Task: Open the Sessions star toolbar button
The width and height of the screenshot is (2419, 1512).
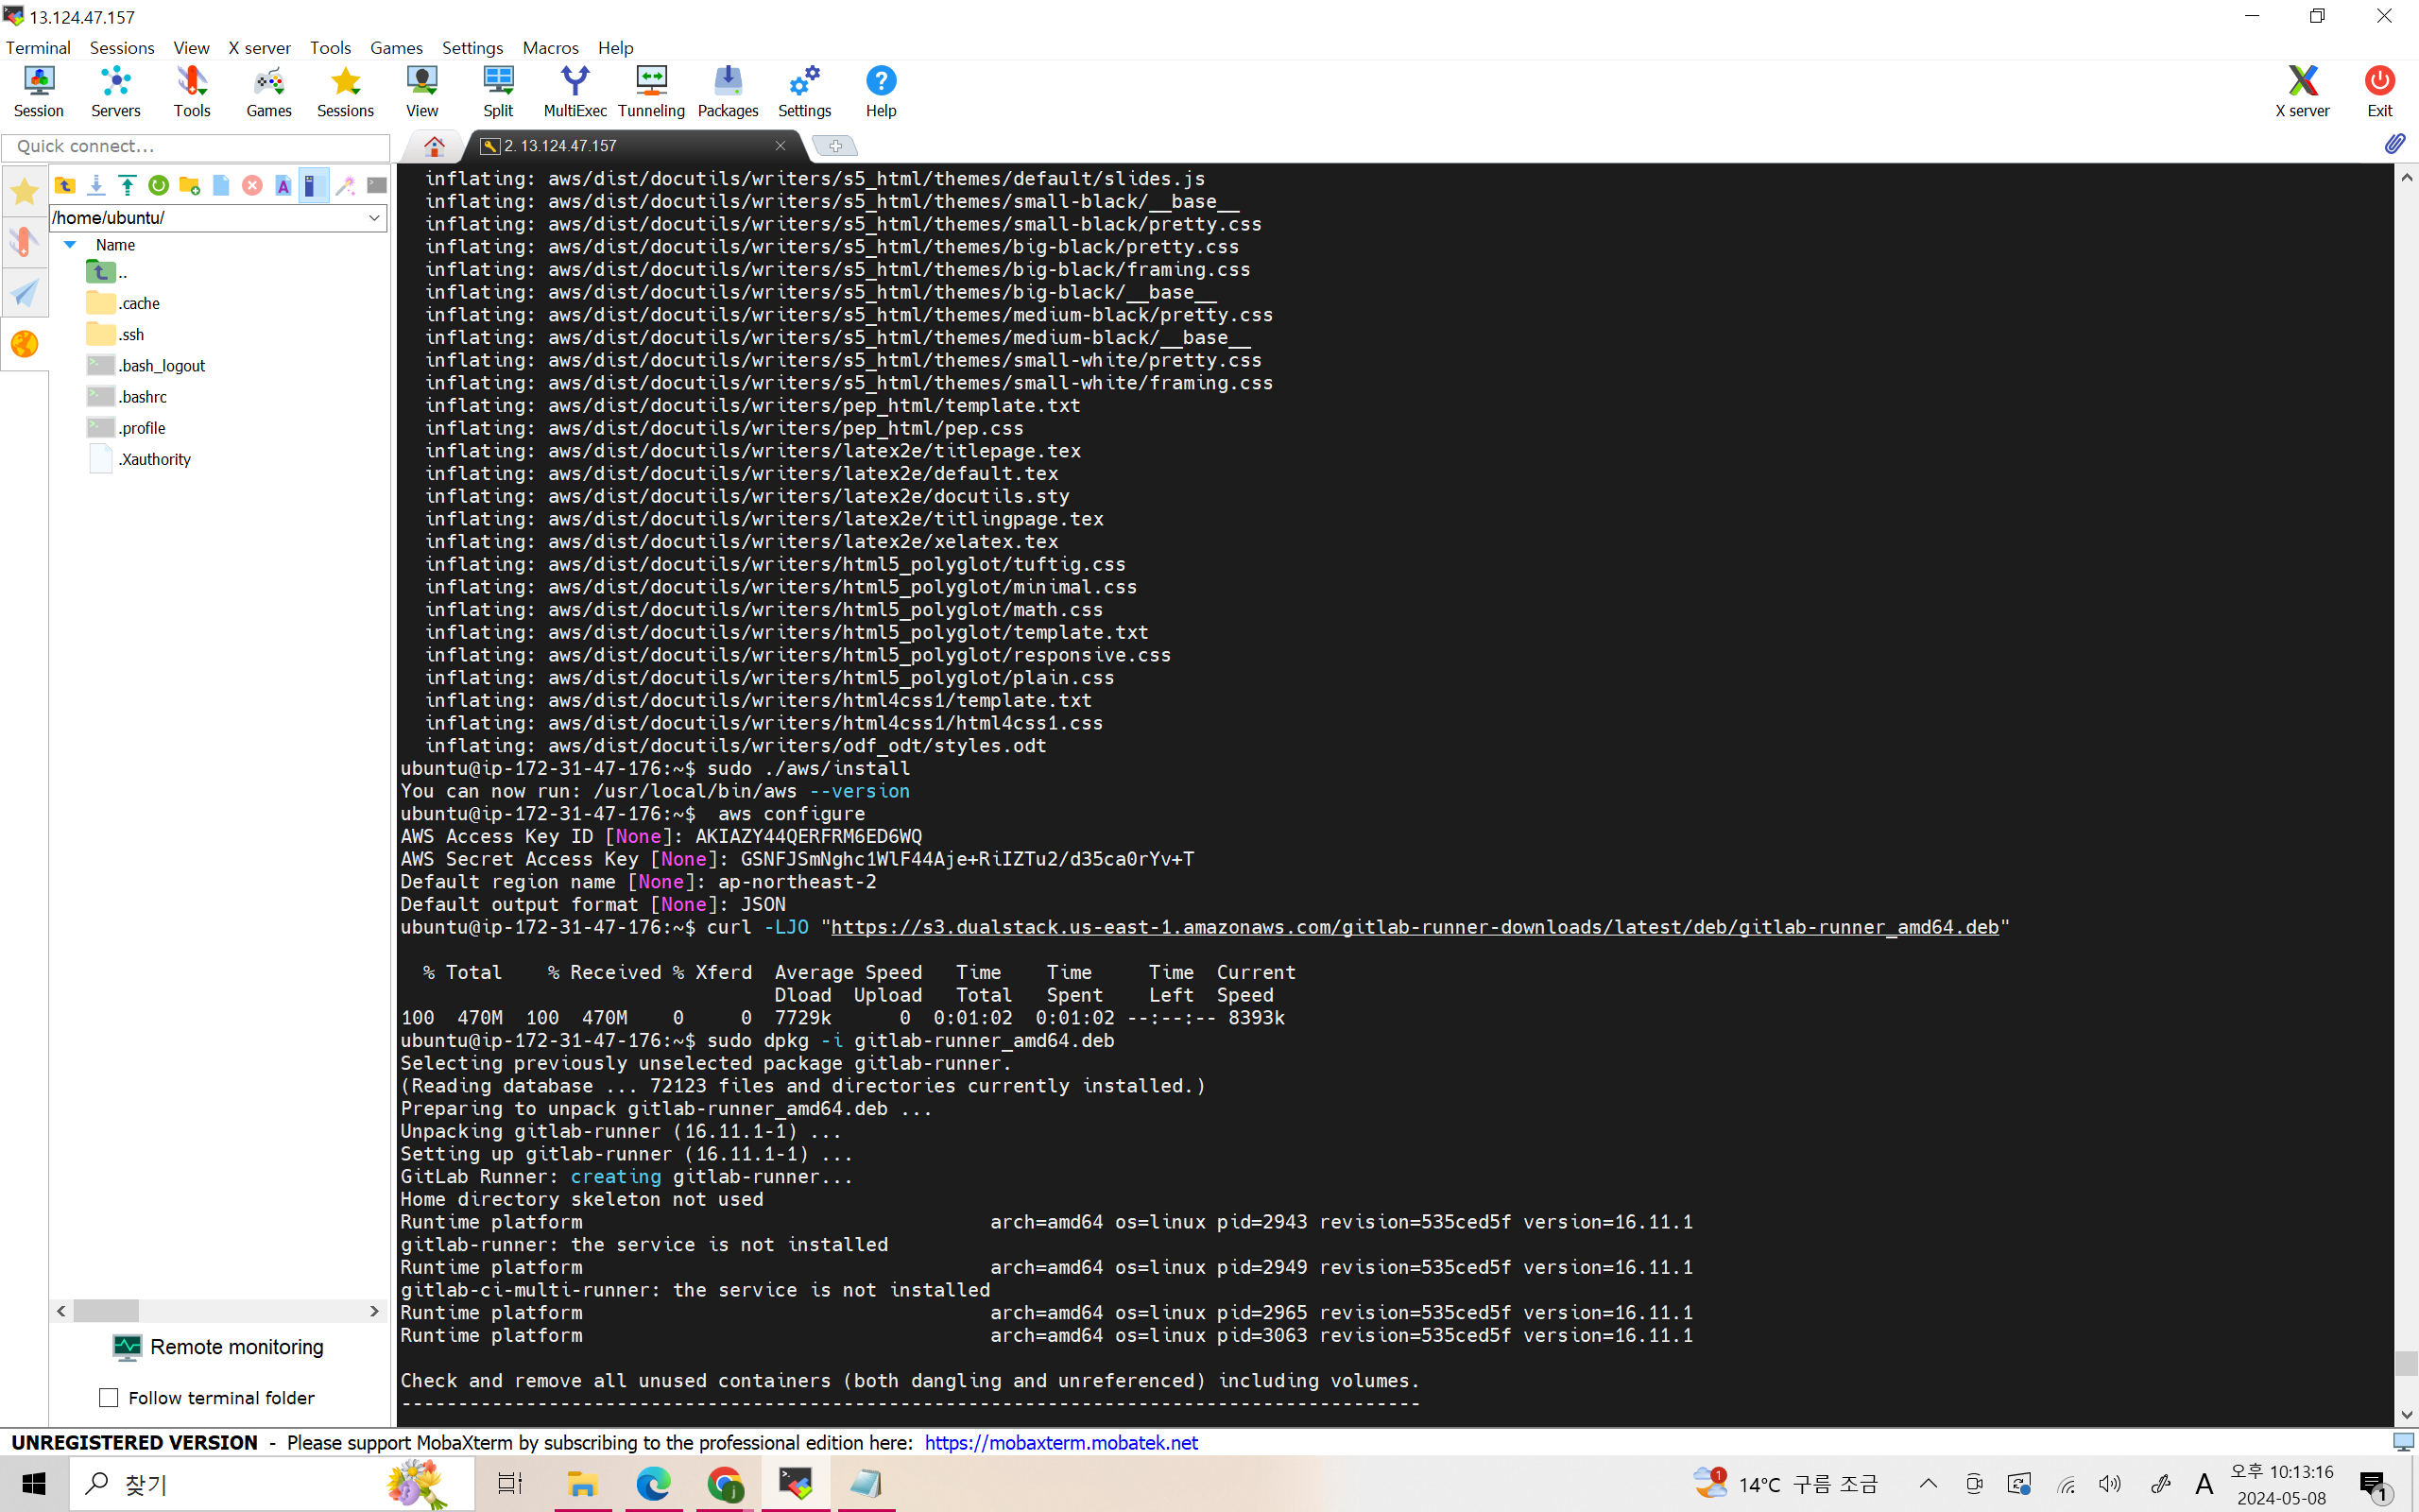Action: (345, 92)
